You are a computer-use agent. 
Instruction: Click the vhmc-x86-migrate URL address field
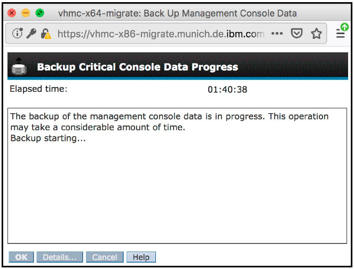click(160, 34)
